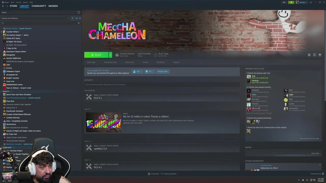Dismiss recommendation with Maybe Later

pos(162,71)
